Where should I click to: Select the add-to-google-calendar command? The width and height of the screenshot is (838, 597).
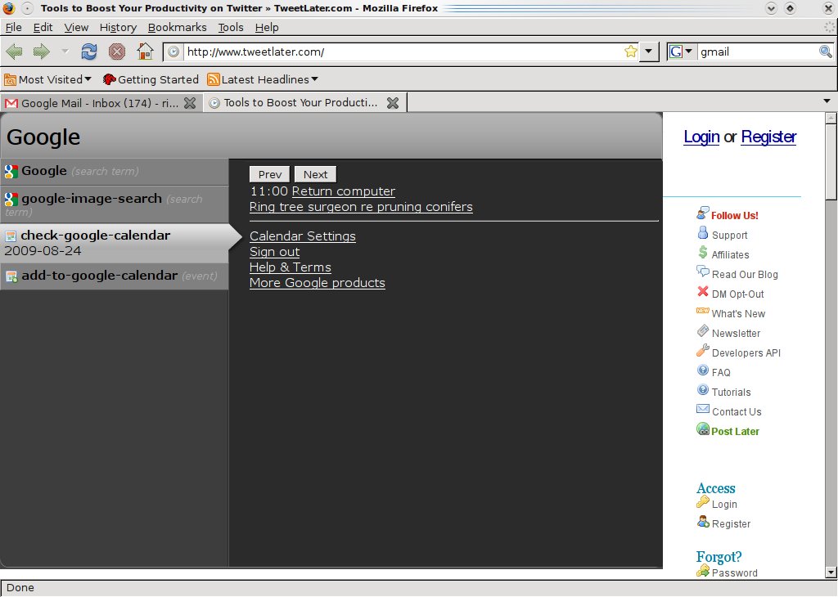tap(115, 276)
